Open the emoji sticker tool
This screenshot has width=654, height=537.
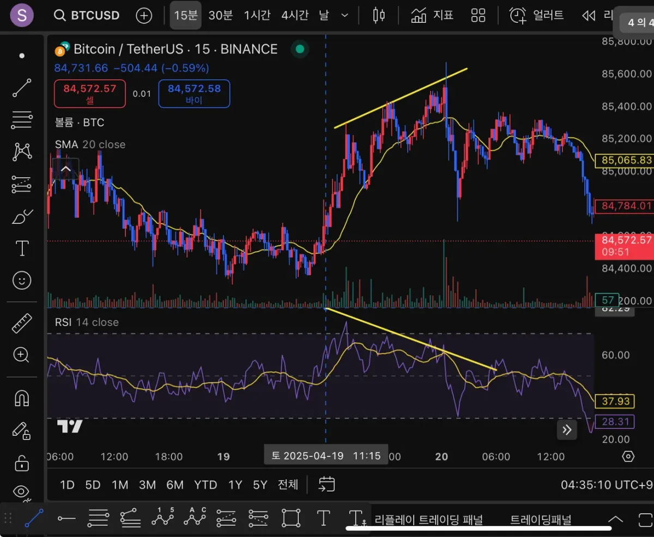click(x=22, y=280)
